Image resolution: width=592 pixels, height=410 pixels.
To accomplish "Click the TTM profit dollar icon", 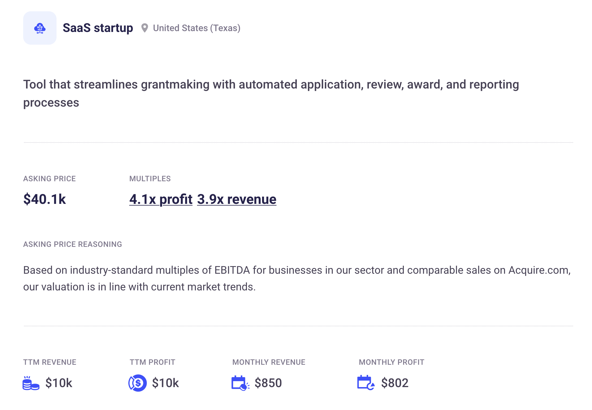I will coord(138,383).
